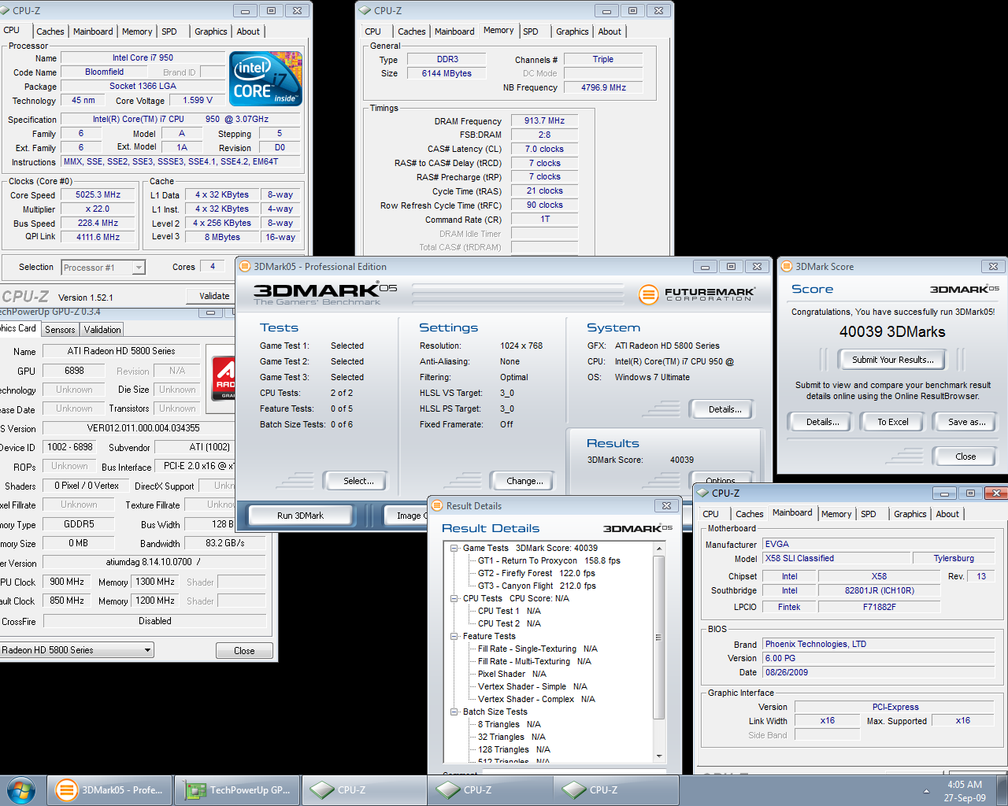Click first CPU-Z taskbar button
Viewport: 1008px width, 806px height.
click(x=363, y=790)
